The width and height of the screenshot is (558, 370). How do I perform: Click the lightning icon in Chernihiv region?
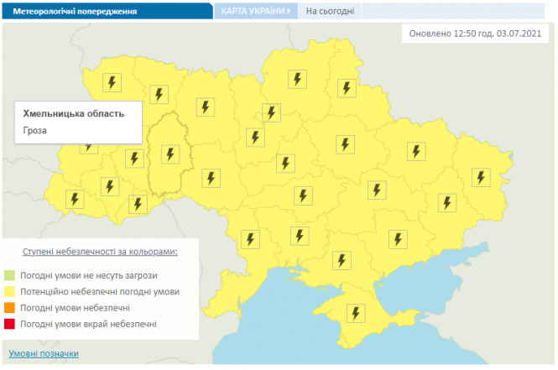tap(297, 79)
